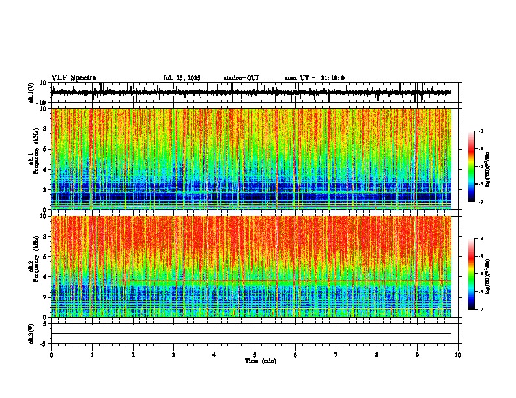Click the 'ch.1(V)' waveform axis label
This screenshot has width=516, height=398.
(31, 92)
